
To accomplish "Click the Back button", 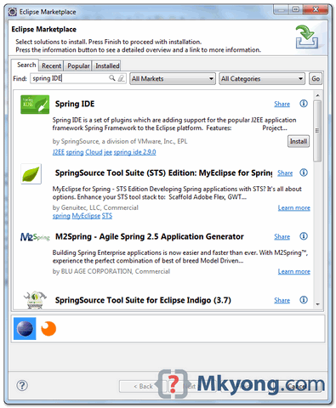I will coord(144,386).
